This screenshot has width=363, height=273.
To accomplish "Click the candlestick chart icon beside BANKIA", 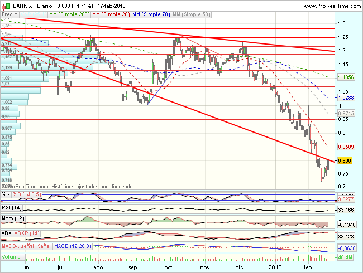I will 5,4.
